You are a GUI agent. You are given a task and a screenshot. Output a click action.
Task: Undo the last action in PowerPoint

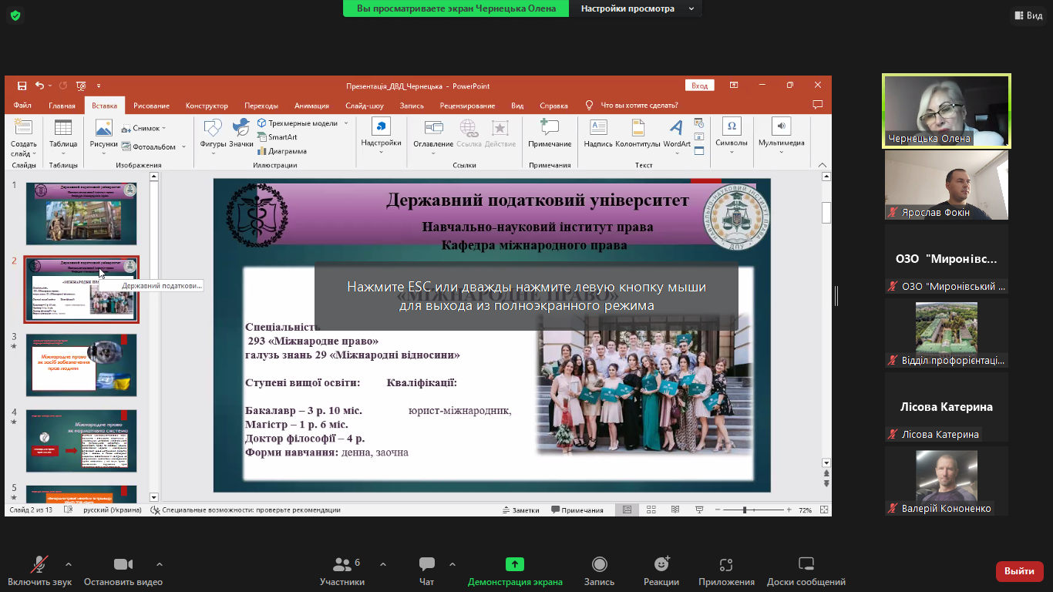39,86
